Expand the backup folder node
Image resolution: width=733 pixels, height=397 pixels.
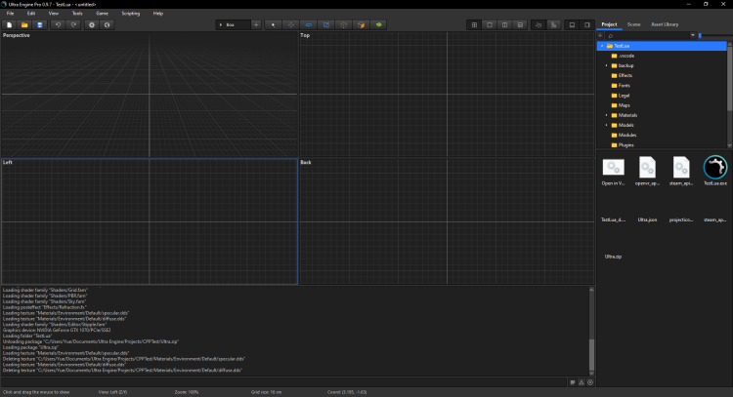point(606,65)
